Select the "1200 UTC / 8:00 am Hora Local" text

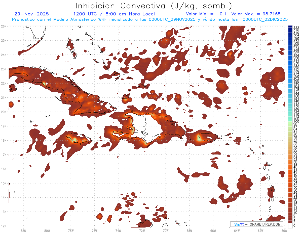114,14
